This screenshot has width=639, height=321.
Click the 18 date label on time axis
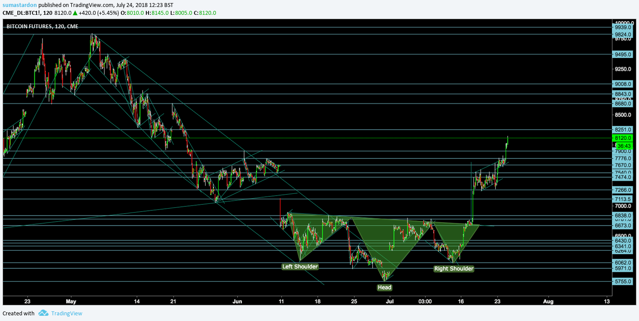click(318, 301)
